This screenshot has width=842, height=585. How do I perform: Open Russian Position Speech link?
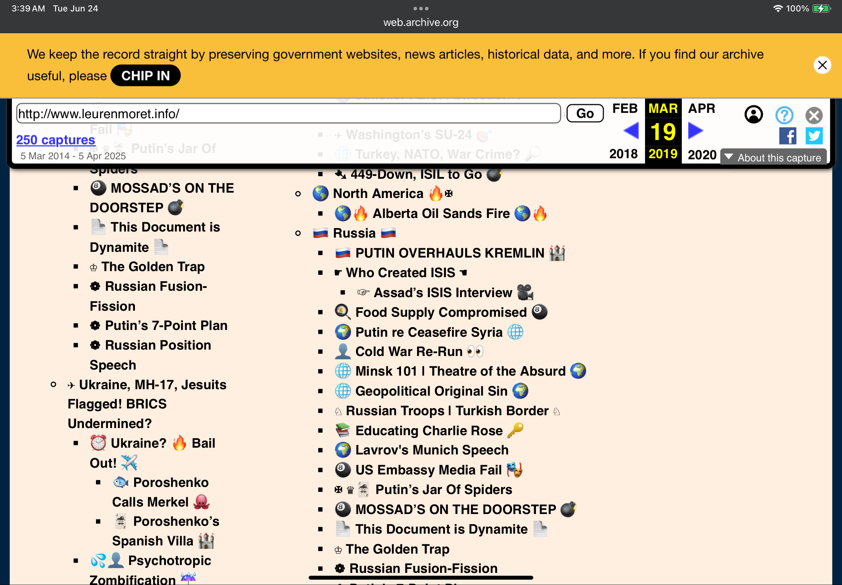[x=150, y=355]
